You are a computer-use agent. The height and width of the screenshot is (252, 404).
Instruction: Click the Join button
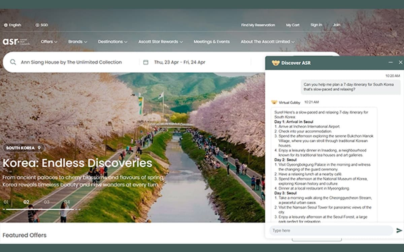pyautogui.click(x=337, y=25)
